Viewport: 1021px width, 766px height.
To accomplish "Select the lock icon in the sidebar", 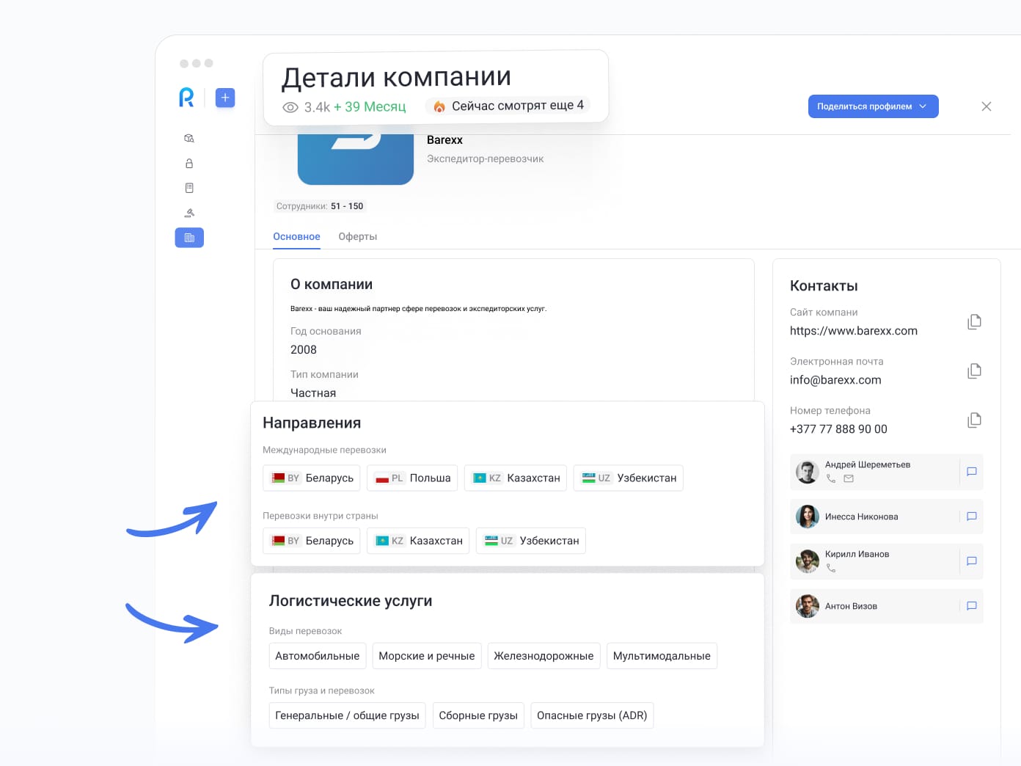I will [189, 163].
